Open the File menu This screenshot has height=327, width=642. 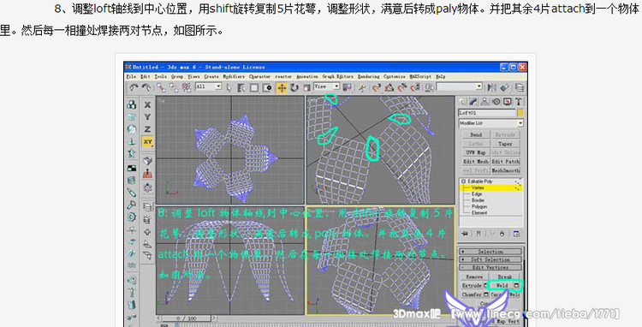pos(131,76)
